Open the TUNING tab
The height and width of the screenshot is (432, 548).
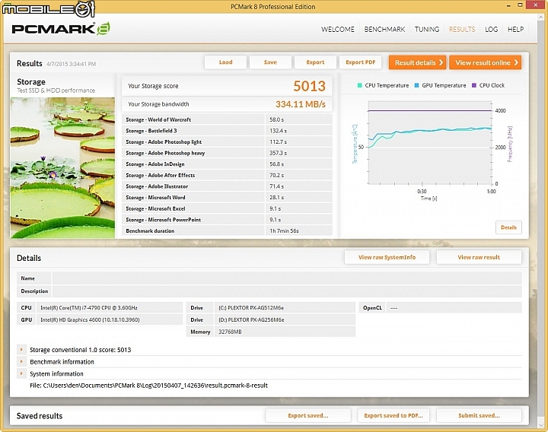tap(427, 30)
